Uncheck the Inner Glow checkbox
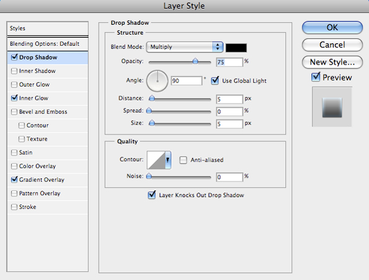Image resolution: width=369 pixels, height=280 pixels. (x=14, y=98)
